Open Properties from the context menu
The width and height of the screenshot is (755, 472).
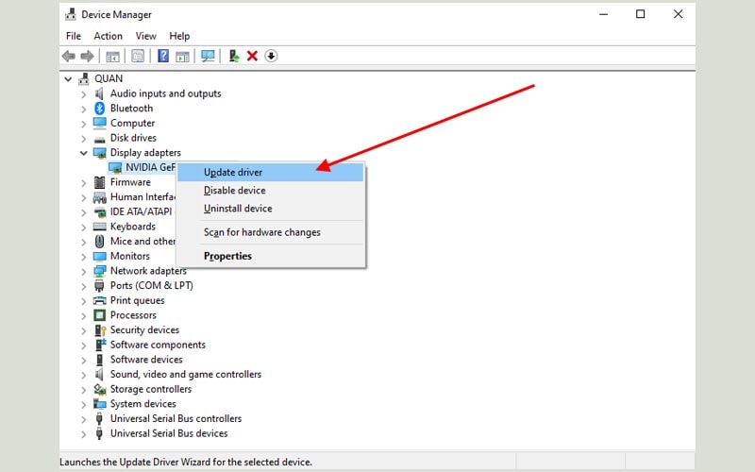tap(227, 256)
